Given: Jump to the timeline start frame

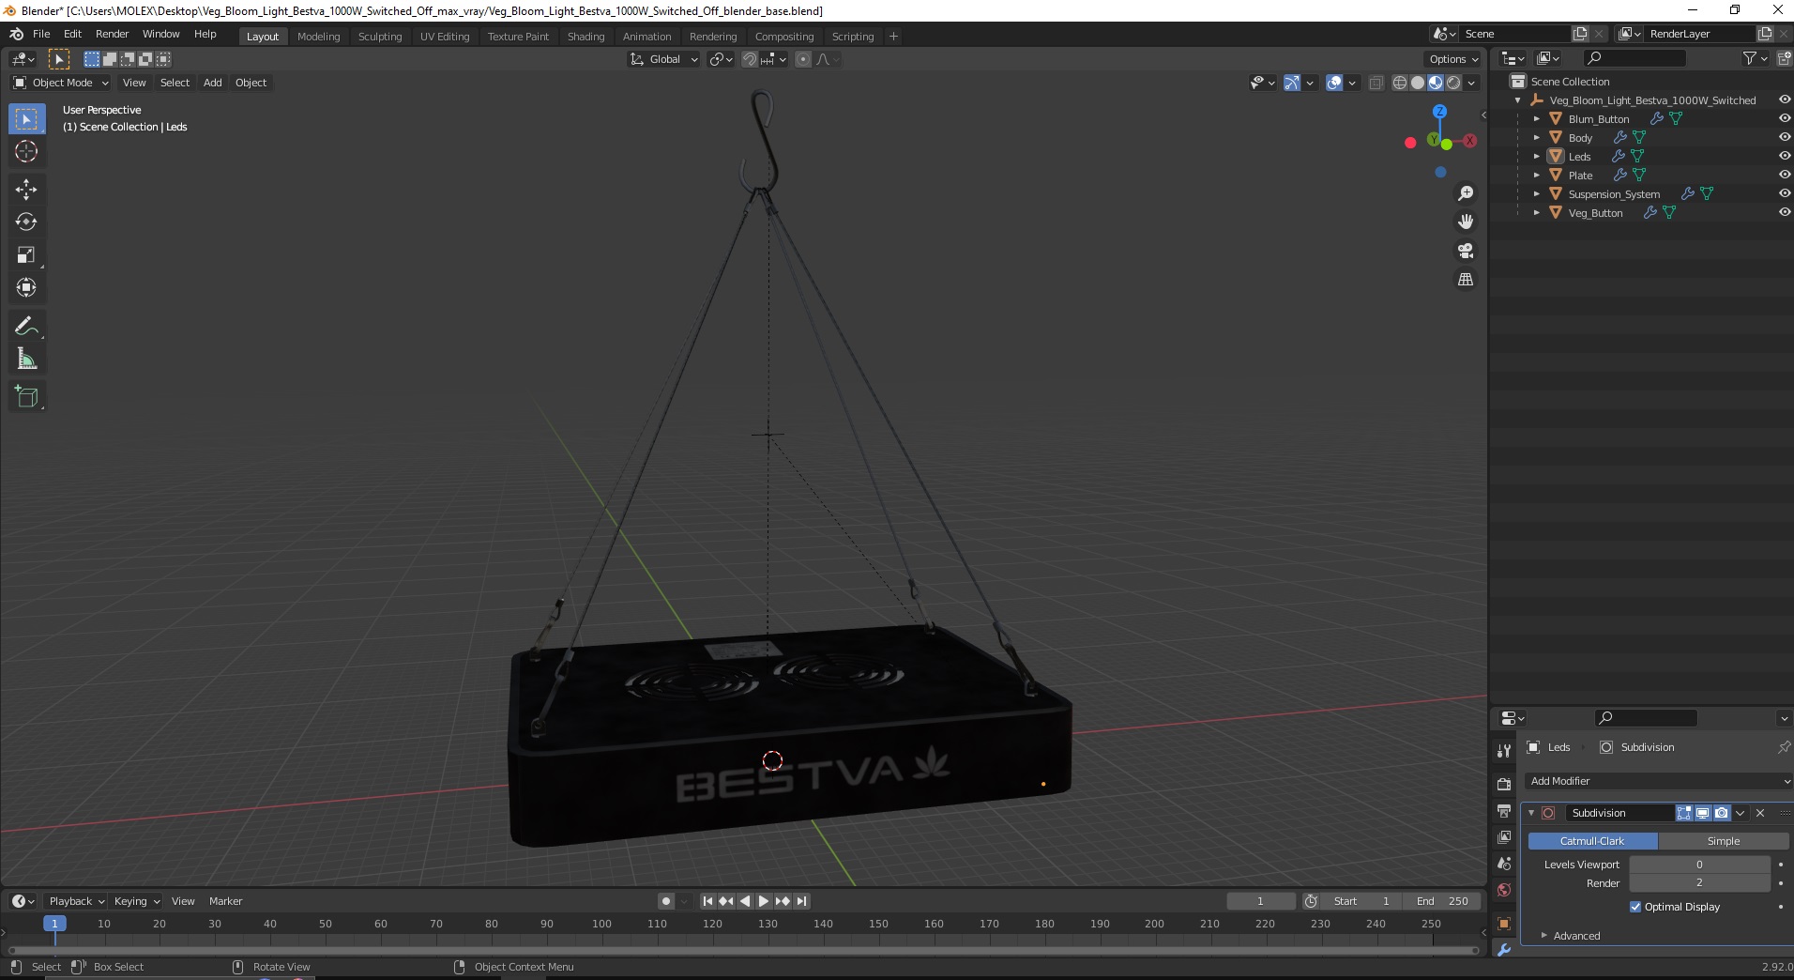Looking at the screenshot, I should click(x=708, y=901).
